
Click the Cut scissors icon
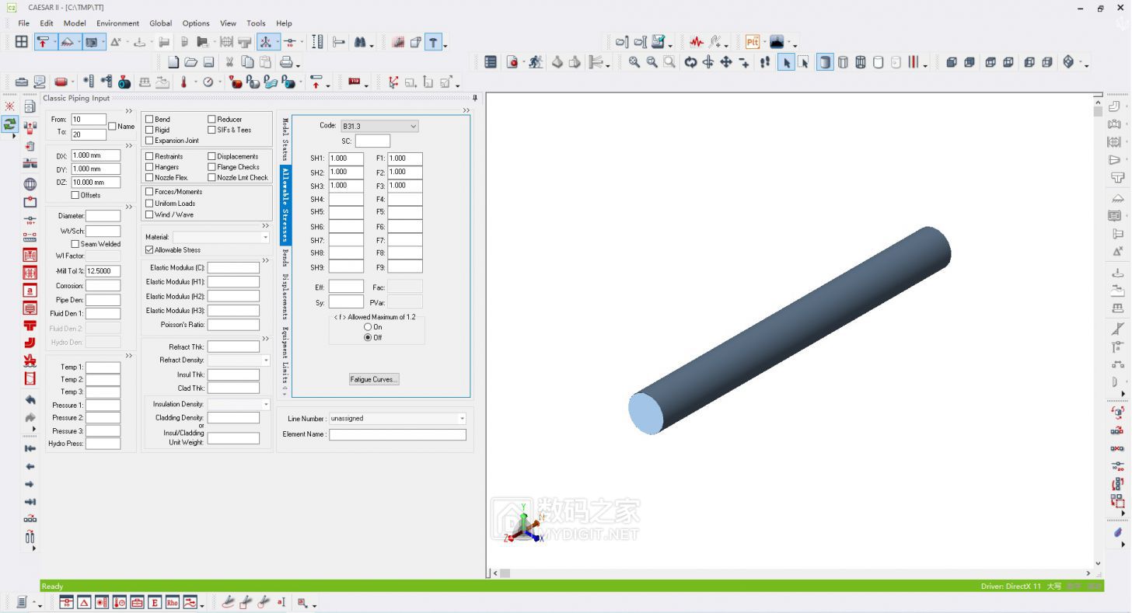[x=229, y=62]
